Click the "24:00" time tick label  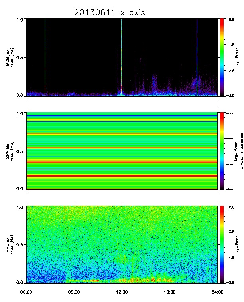217,292
